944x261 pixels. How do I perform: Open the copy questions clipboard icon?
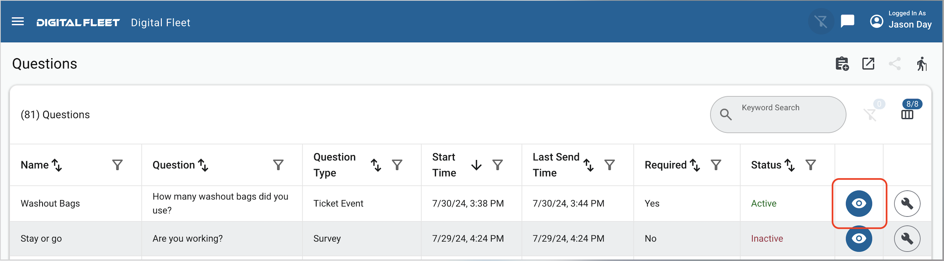pos(841,64)
